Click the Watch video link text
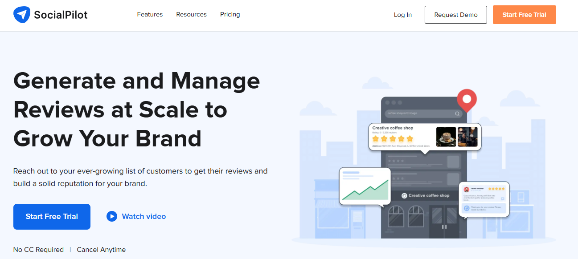The image size is (578, 259). click(143, 217)
